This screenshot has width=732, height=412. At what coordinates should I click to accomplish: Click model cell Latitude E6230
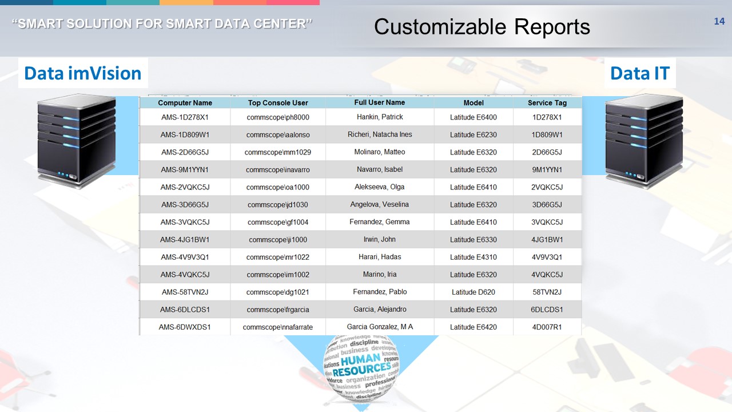(x=474, y=135)
